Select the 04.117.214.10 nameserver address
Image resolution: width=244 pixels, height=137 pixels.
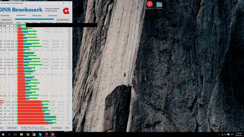7,102
